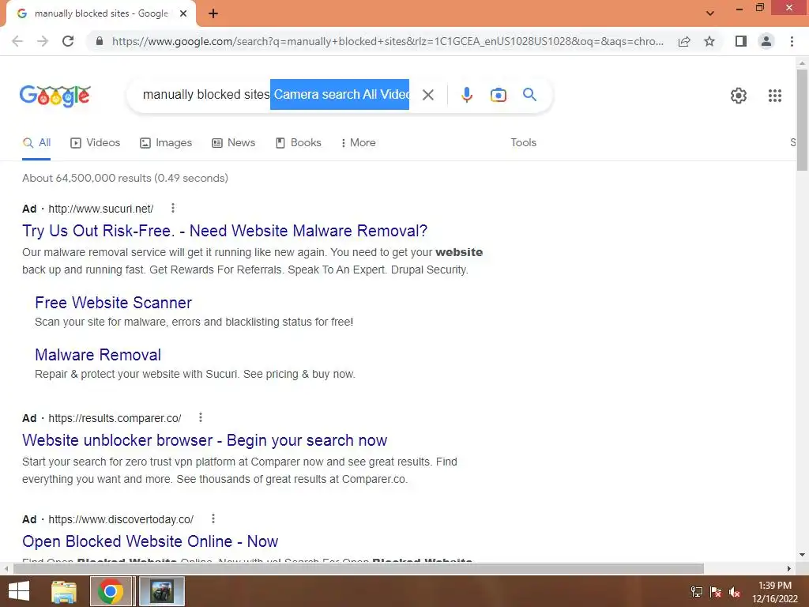Viewport: 809px width, 607px height.
Task: Open the network tray icon
Action: click(696, 591)
